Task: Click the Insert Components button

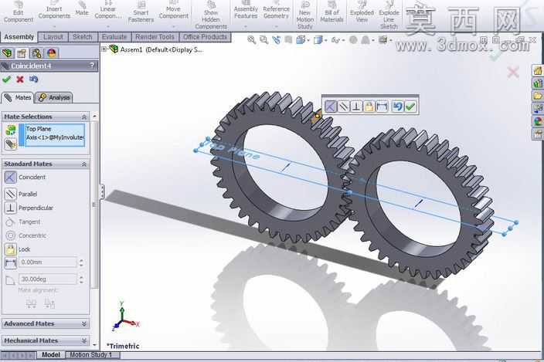Action: pyautogui.click(x=54, y=13)
